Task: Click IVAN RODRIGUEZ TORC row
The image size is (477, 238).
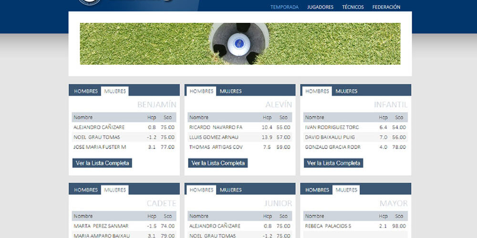Action: 355,127
